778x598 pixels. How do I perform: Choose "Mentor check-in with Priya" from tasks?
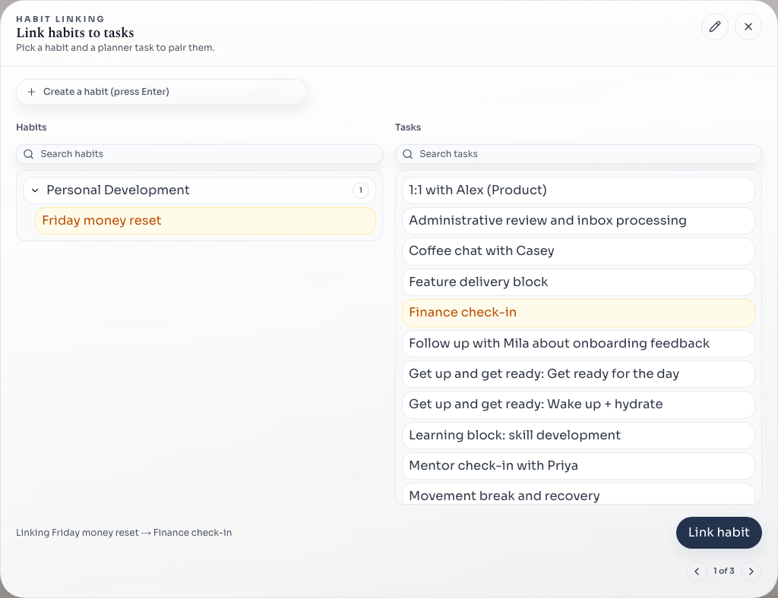[578, 465]
